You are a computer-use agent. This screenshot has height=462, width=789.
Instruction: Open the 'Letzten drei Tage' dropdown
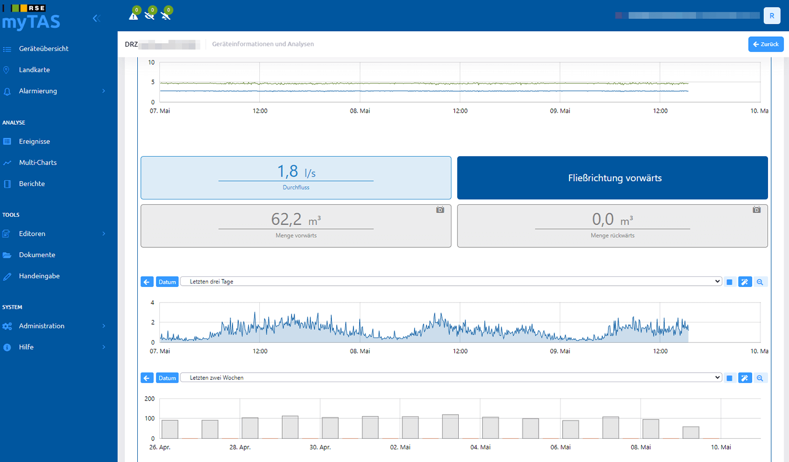(x=451, y=282)
